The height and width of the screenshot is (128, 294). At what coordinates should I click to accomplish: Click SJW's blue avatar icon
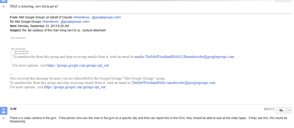(x=4, y=110)
